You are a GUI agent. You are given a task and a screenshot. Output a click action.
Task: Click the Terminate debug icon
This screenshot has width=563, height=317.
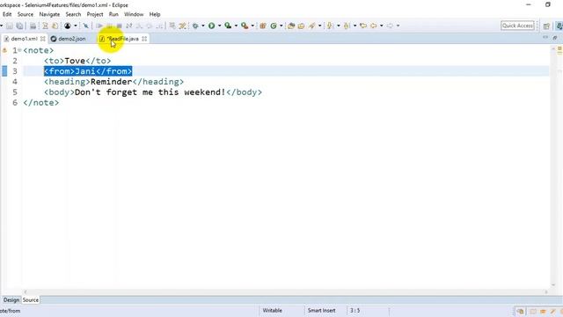(x=120, y=26)
